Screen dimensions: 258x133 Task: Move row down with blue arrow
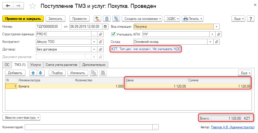(40, 73)
